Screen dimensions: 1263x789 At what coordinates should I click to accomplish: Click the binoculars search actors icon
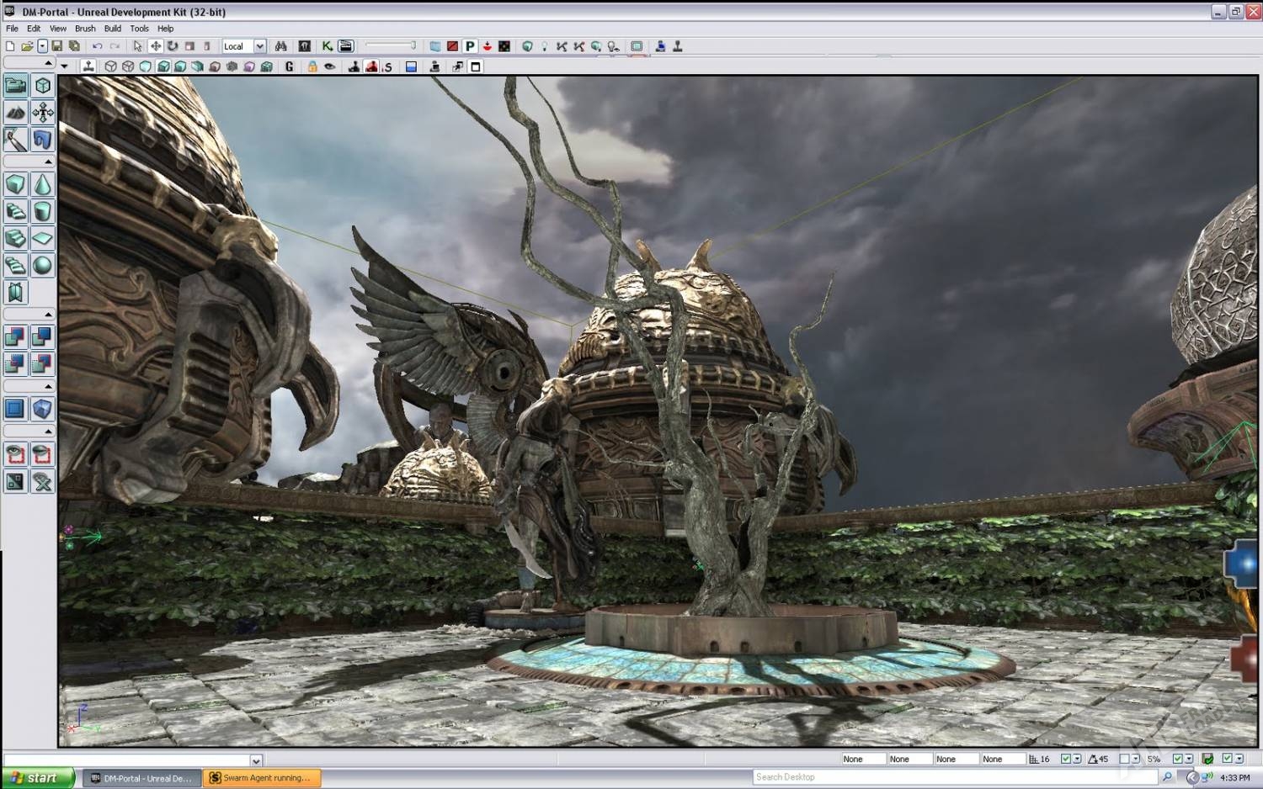(281, 46)
